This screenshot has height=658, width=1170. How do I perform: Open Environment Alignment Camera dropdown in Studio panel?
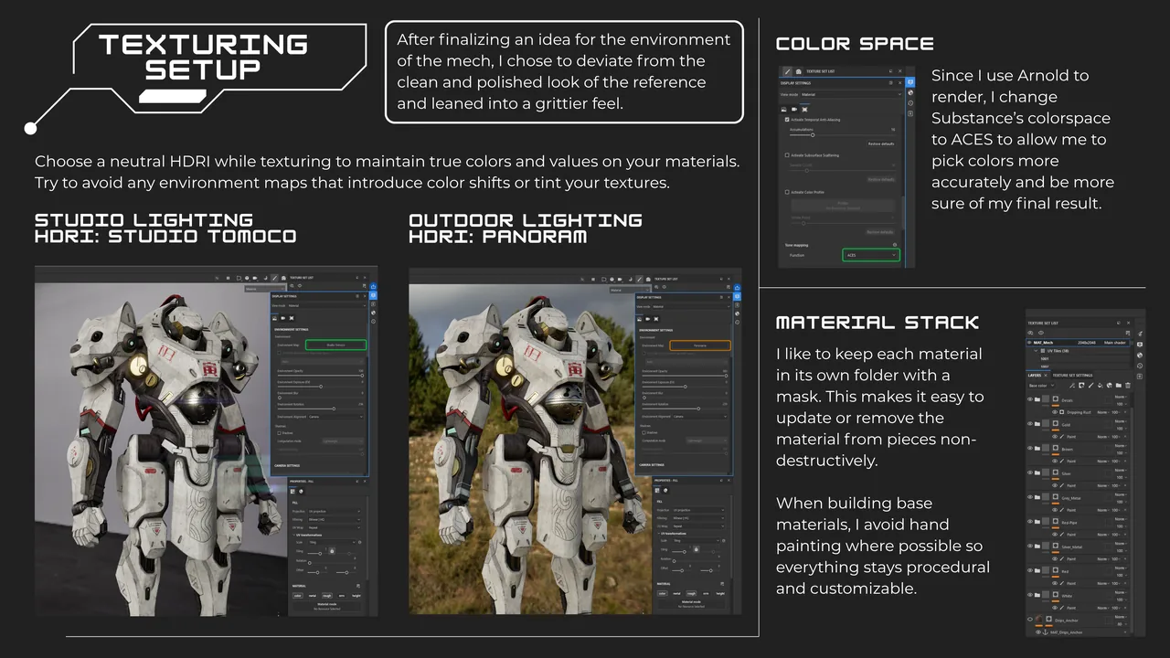[335, 417]
